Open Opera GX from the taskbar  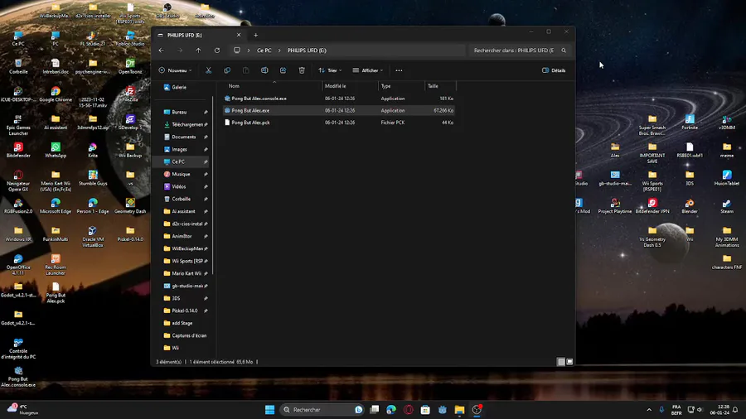click(x=408, y=410)
